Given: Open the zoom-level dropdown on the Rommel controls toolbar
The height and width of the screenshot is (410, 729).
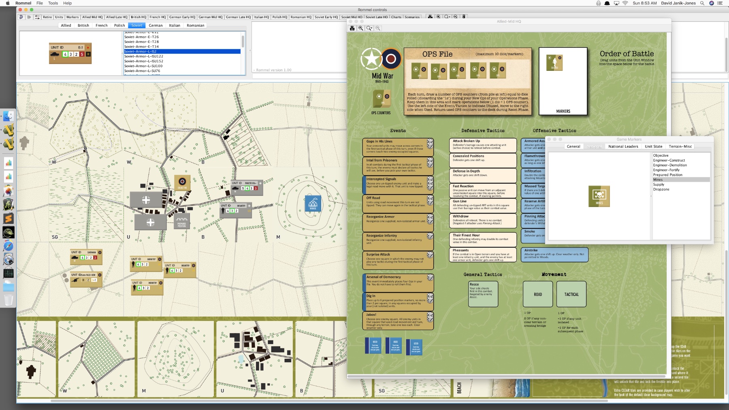Looking at the screenshot, I should (x=447, y=17).
